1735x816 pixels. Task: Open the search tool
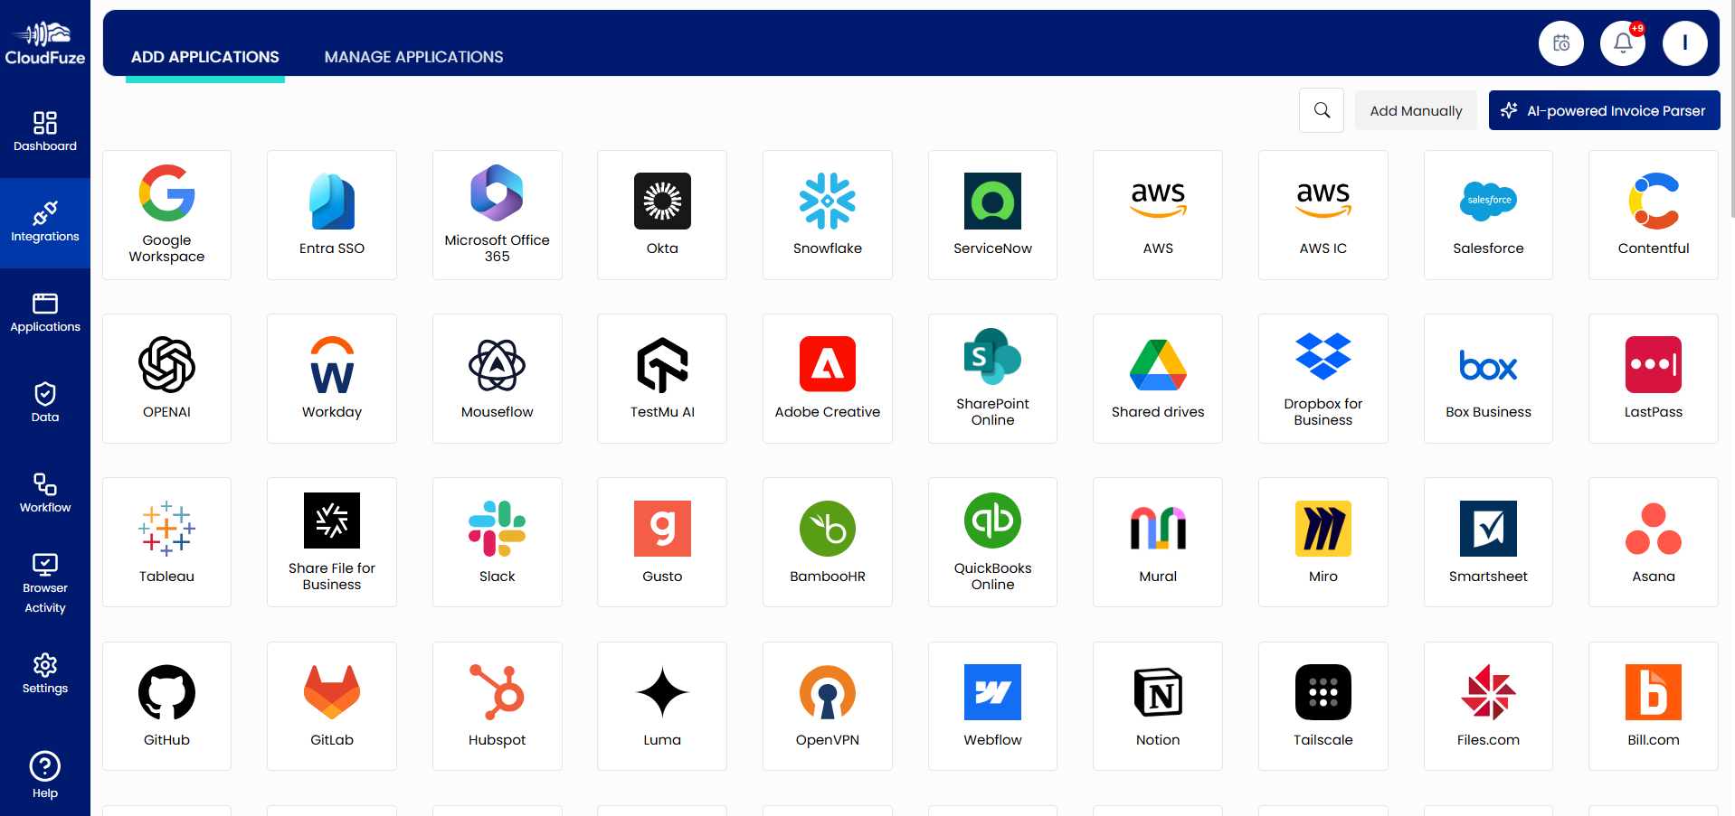coord(1321,110)
